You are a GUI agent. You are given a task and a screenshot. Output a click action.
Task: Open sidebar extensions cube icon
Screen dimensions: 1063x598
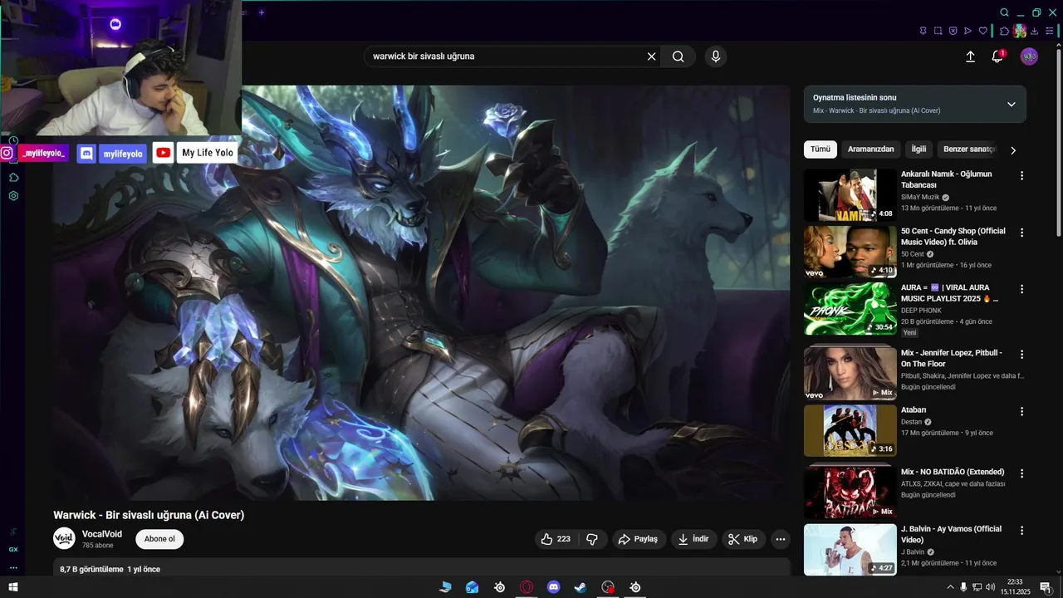[13, 177]
